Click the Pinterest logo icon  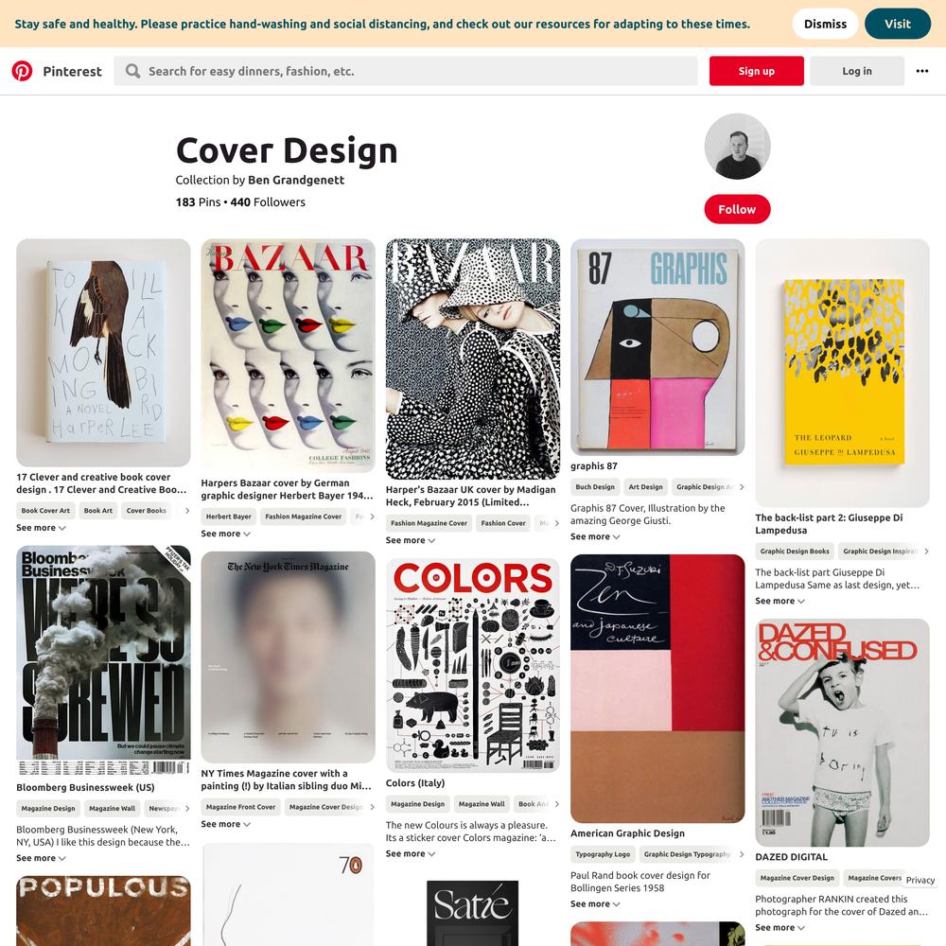click(23, 71)
